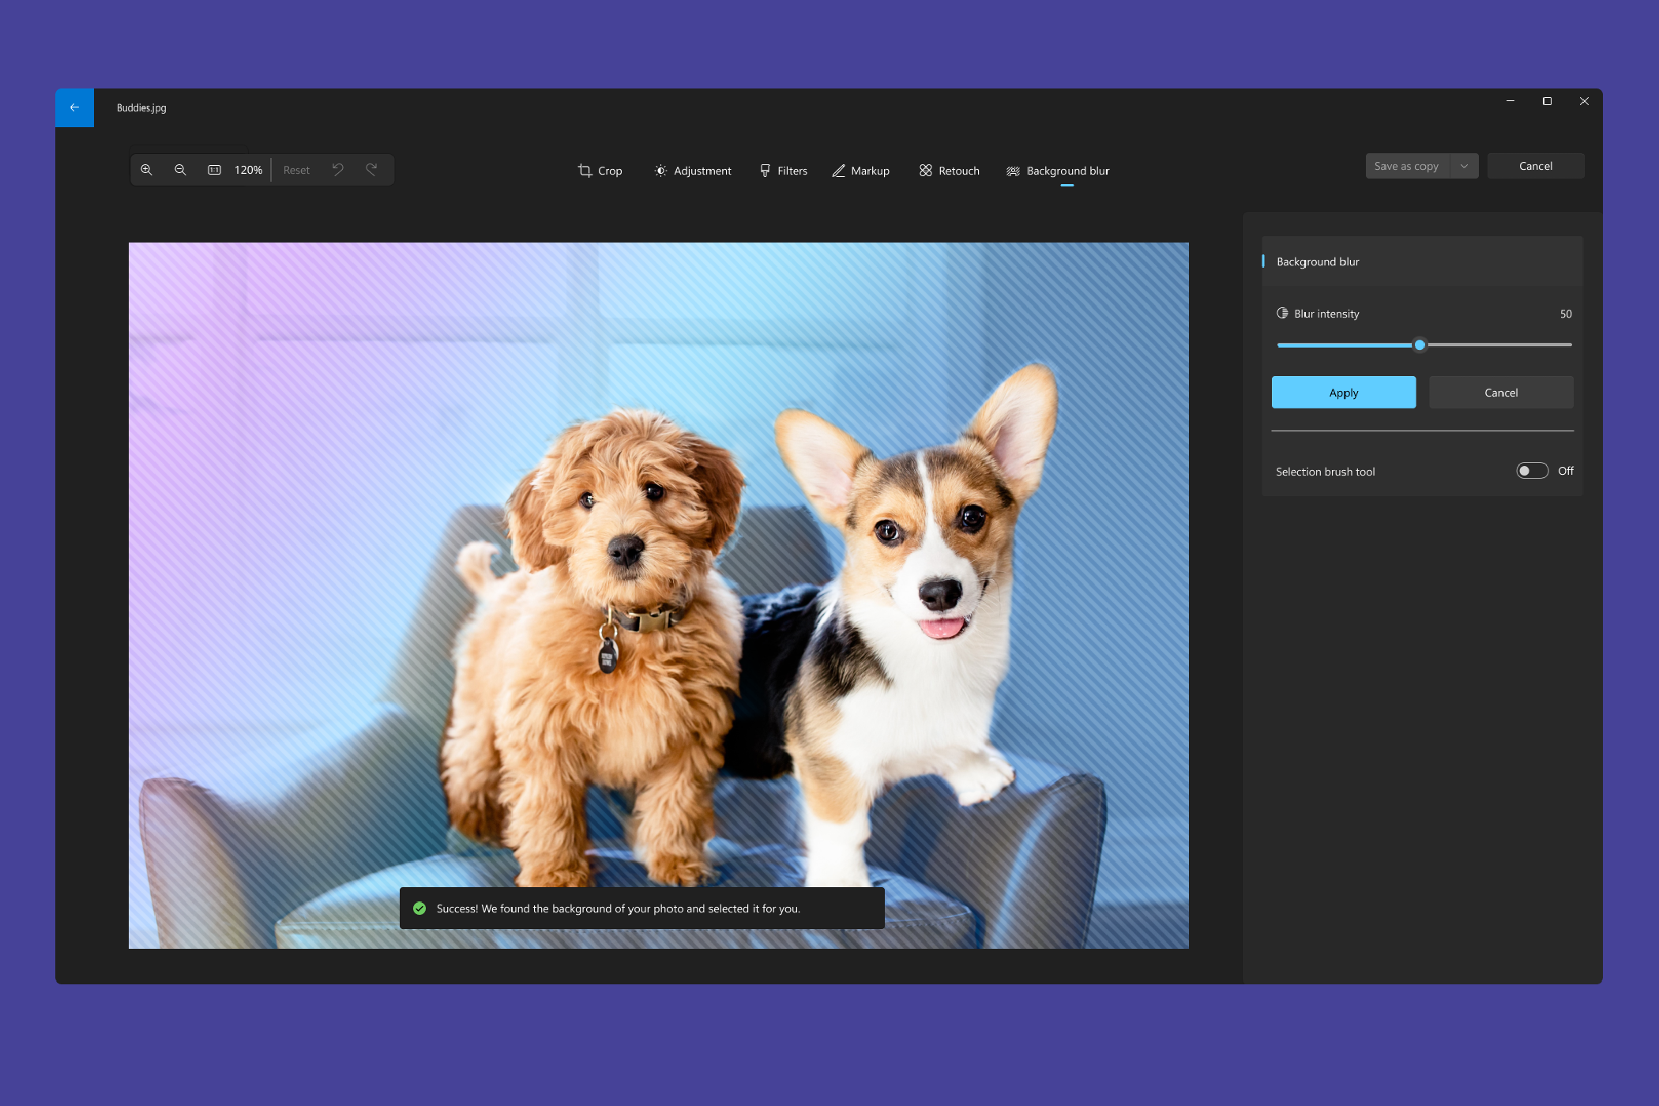Click the Blur intensity slider handle

[x=1420, y=345]
